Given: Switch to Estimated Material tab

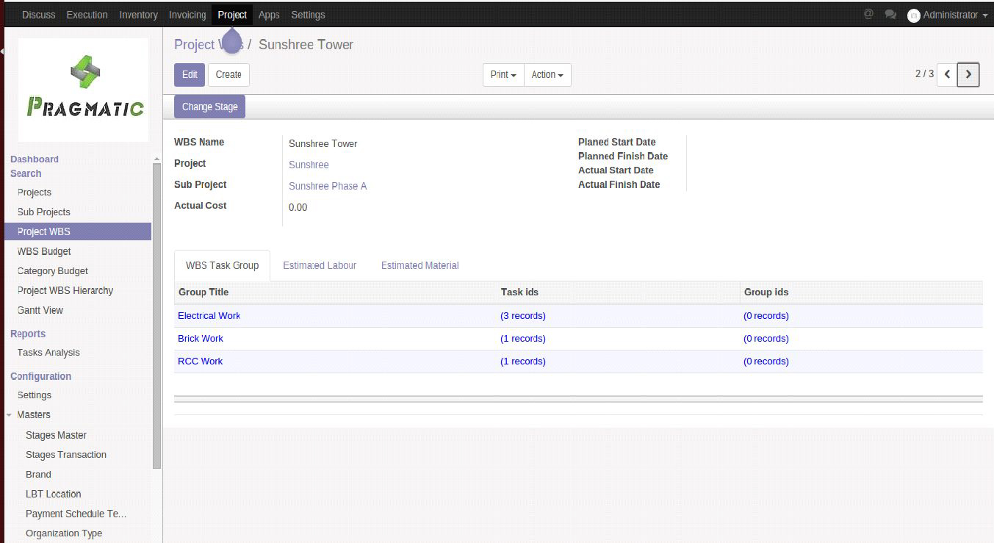Looking at the screenshot, I should pos(419,265).
